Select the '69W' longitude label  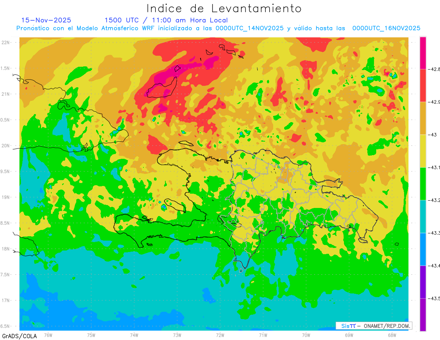349,335
